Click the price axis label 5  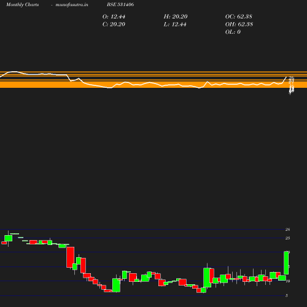[x=287, y=295]
